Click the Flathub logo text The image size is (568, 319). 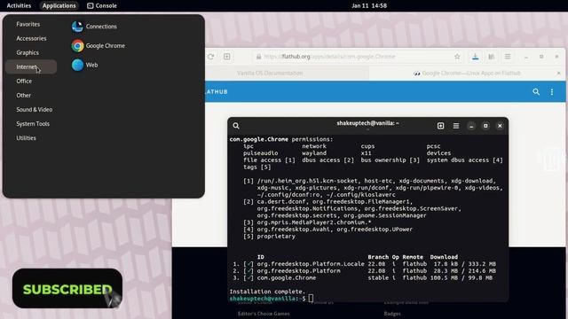pyautogui.click(x=217, y=92)
